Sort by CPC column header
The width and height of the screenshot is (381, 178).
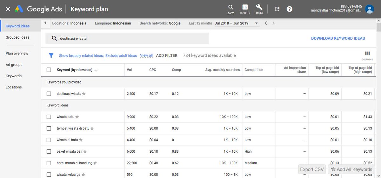(x=153, y=70)
